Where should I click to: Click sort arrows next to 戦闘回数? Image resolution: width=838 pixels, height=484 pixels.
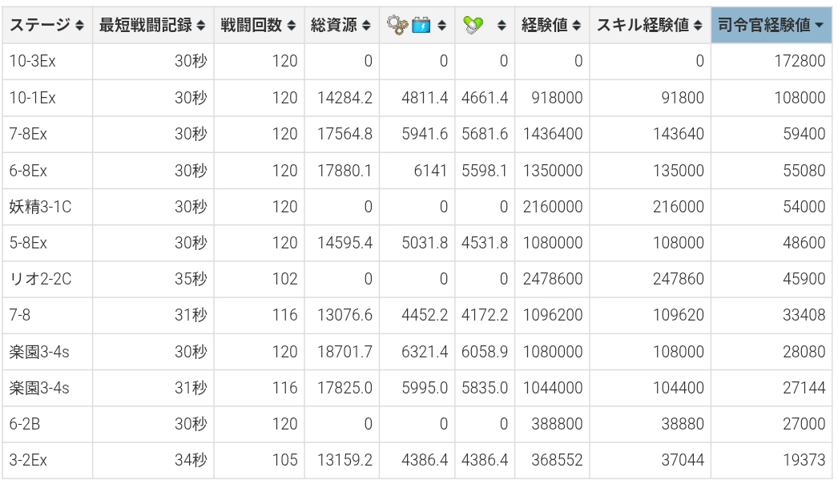click(x=291, y=26)
